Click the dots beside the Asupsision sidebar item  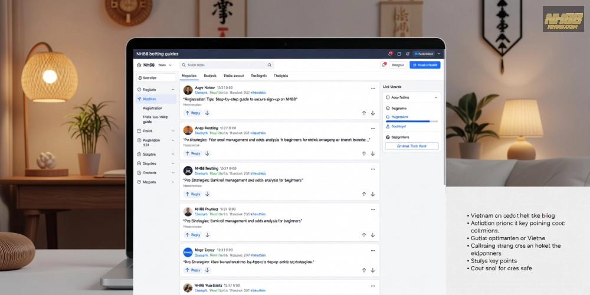pos(173,140)
